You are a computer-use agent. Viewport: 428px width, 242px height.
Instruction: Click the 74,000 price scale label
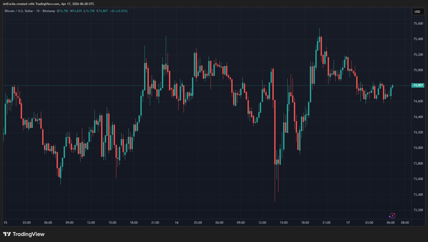click(418, 148)
